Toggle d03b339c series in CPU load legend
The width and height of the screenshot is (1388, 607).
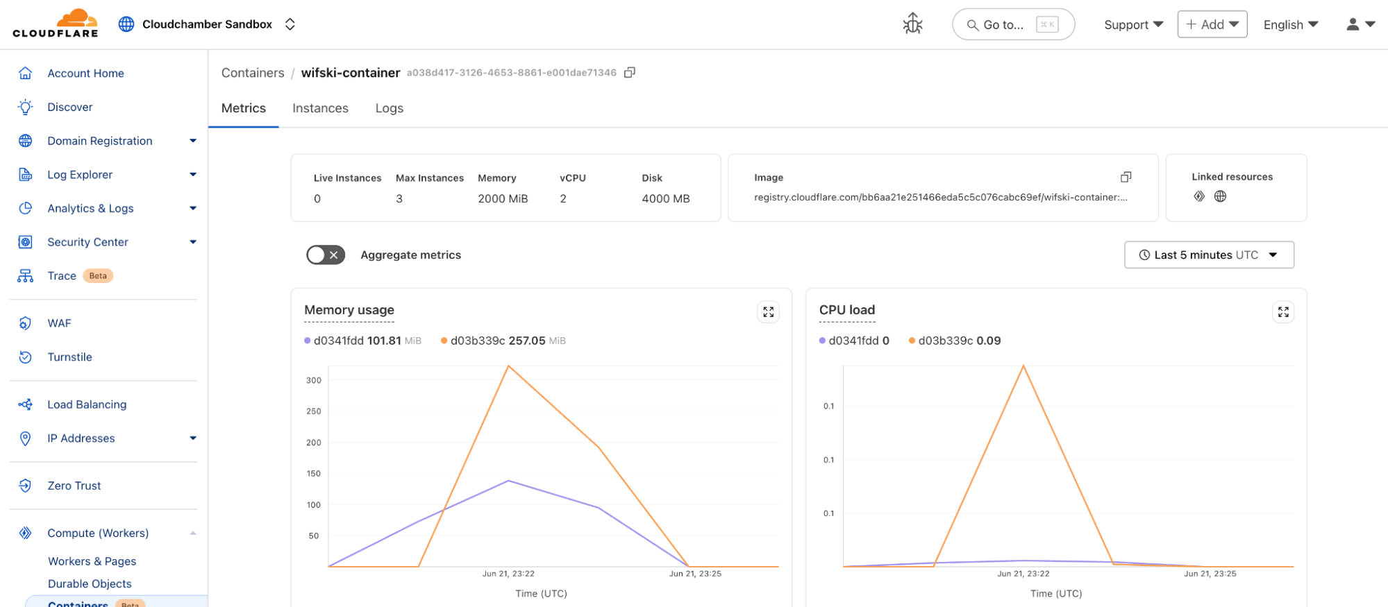tap(955, 341)
